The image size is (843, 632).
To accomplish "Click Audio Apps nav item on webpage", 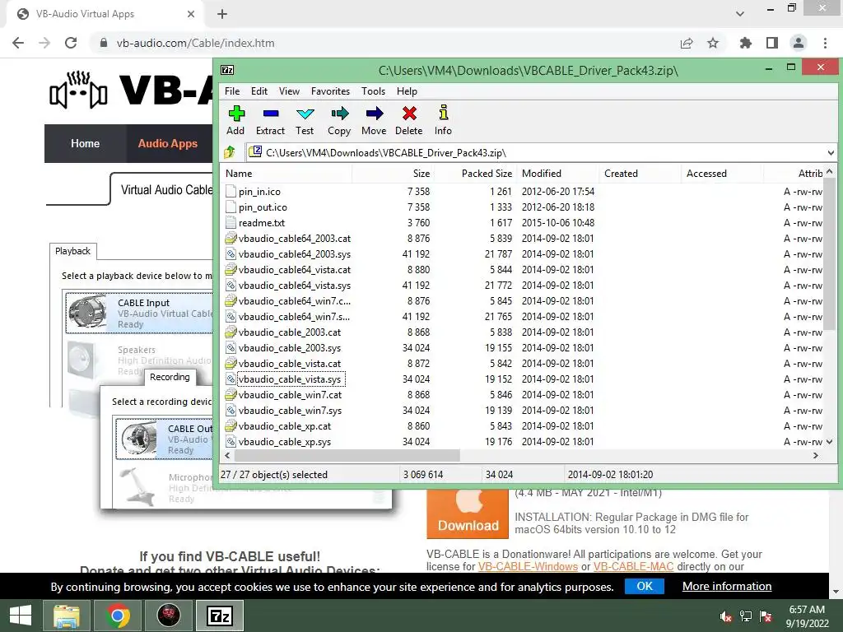I will click(x=168, y=143).
